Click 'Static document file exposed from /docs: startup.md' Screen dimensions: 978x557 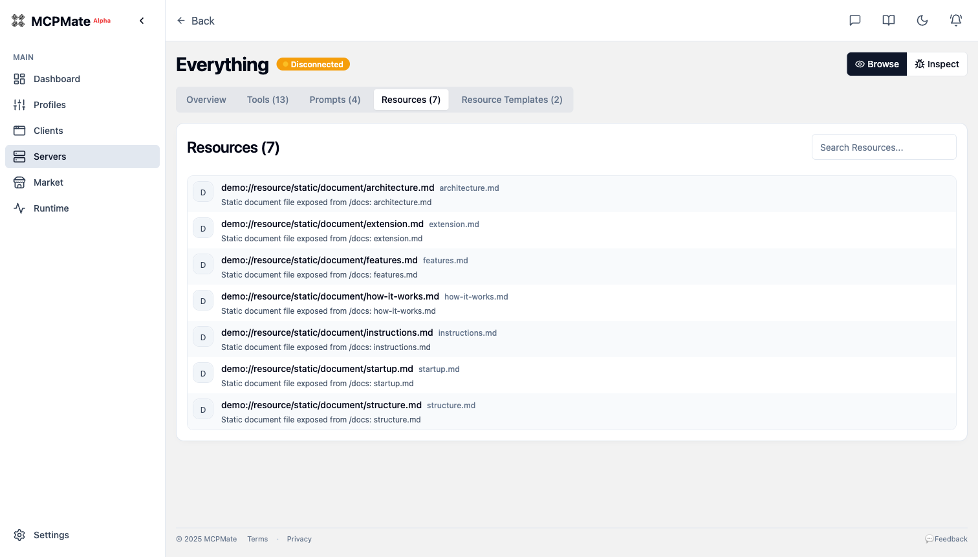point(318,384)
